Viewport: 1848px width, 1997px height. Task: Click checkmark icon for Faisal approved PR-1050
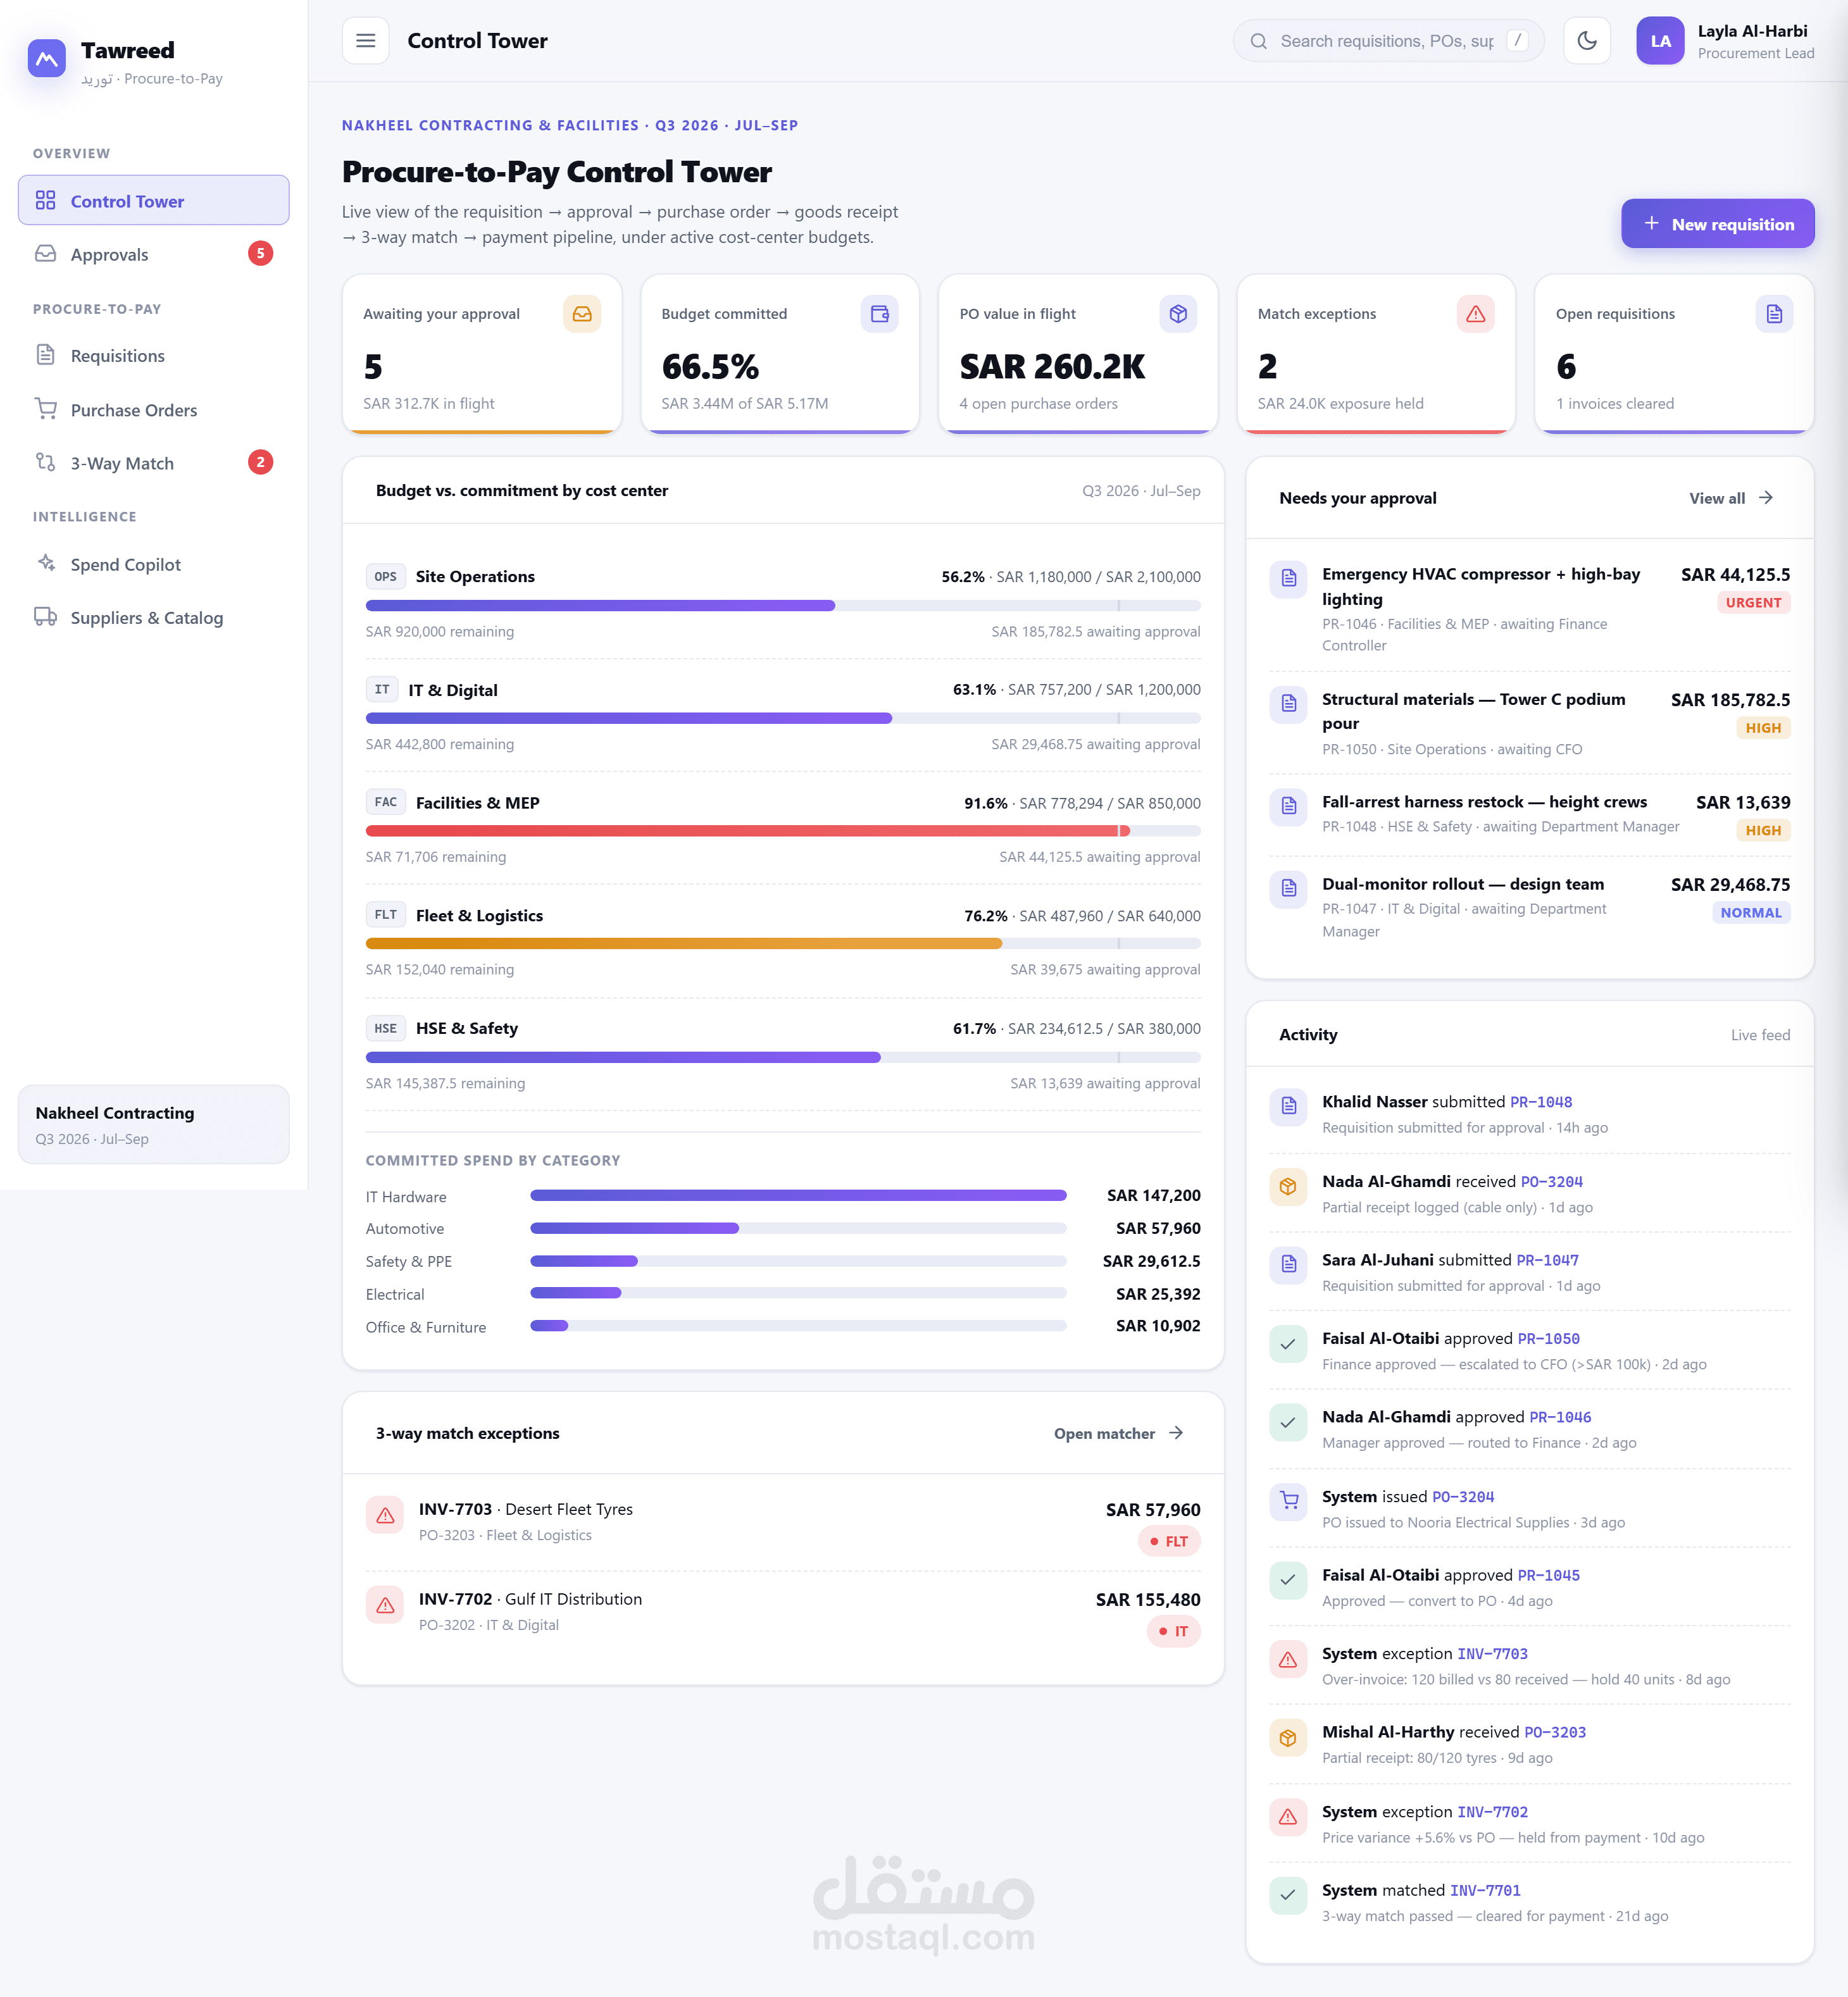(1288, 1343)
